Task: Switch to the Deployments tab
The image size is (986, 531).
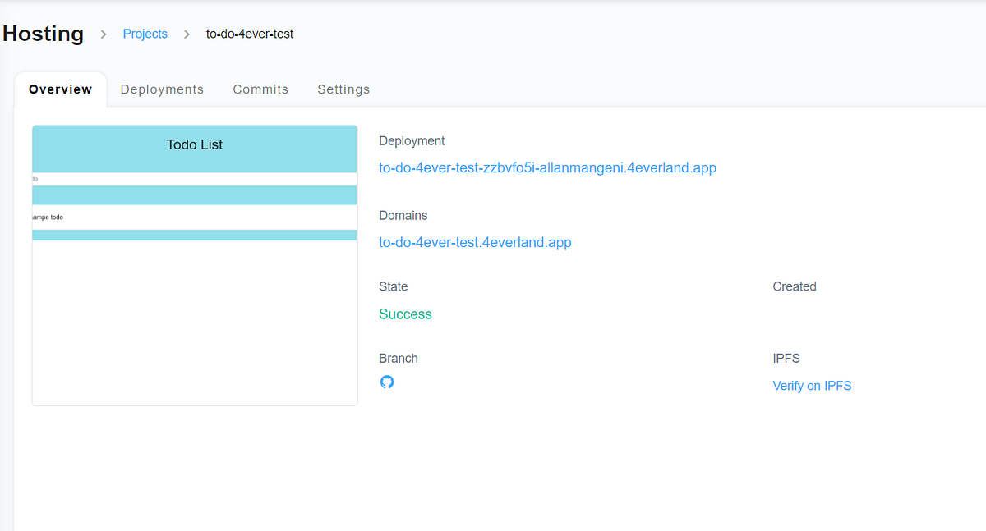Action: click(162, 89)
